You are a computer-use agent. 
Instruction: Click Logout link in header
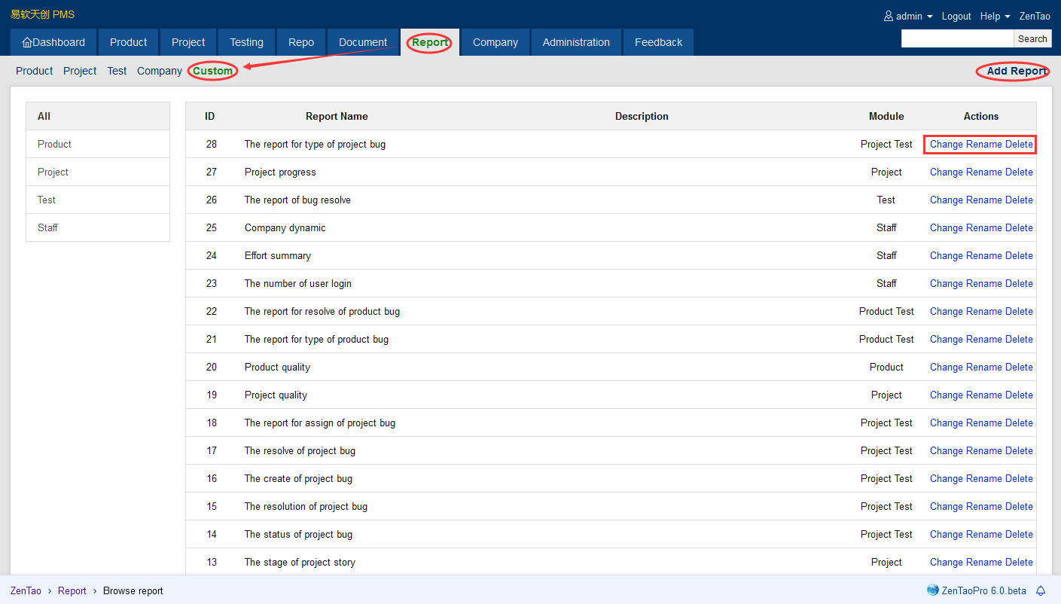pos(956,16)
